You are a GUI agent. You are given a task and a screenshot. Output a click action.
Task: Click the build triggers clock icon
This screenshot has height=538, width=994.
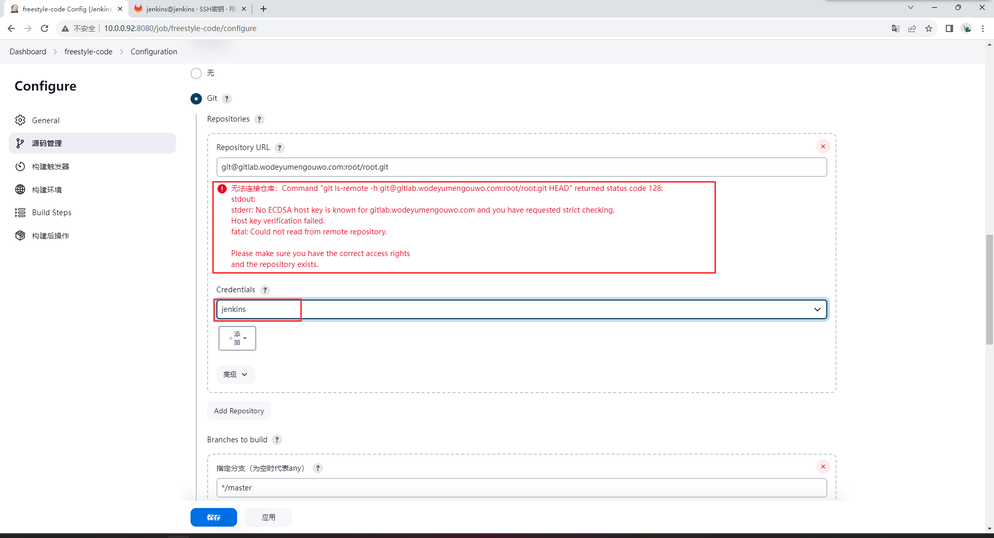pyautogui.click(x=20, y=167)
